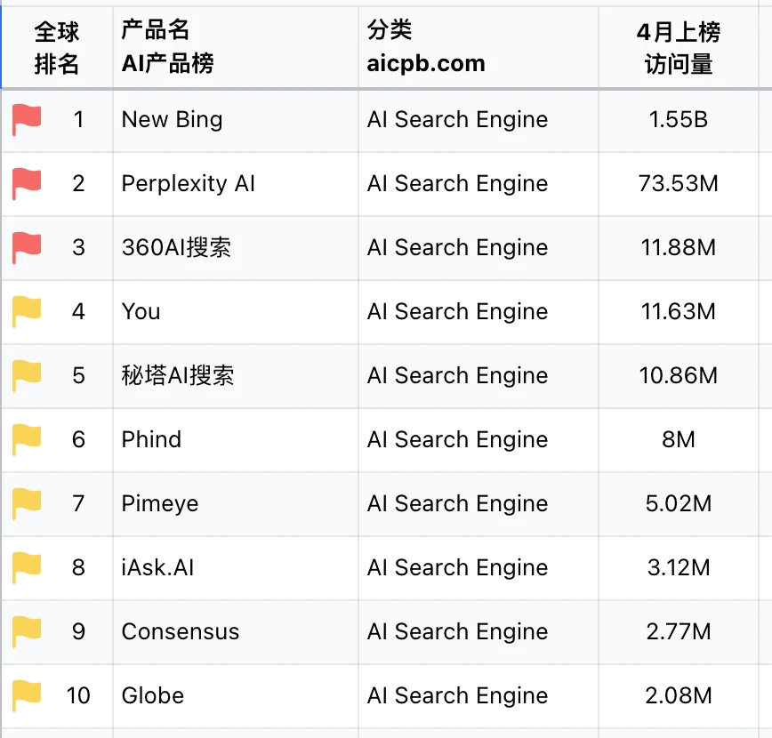Image resolution: width=772 pixels, height=738 pixels.
Task: Click the red flag beside rank 3
Action: (x=27, y=248)
